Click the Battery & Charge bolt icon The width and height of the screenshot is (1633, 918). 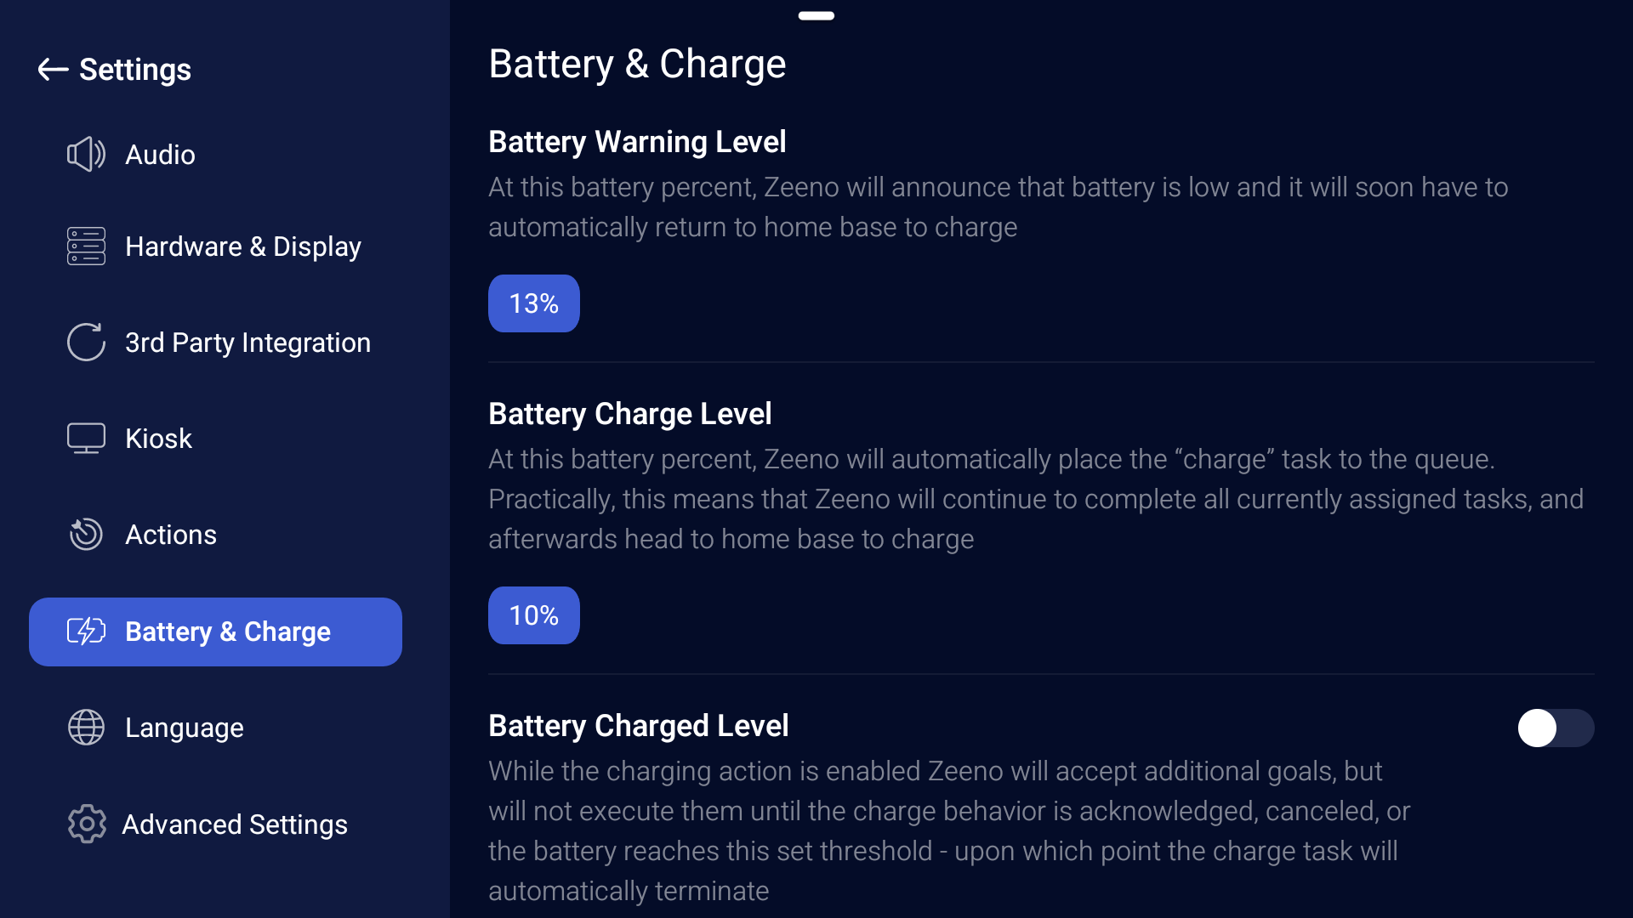tap(86, 632)
